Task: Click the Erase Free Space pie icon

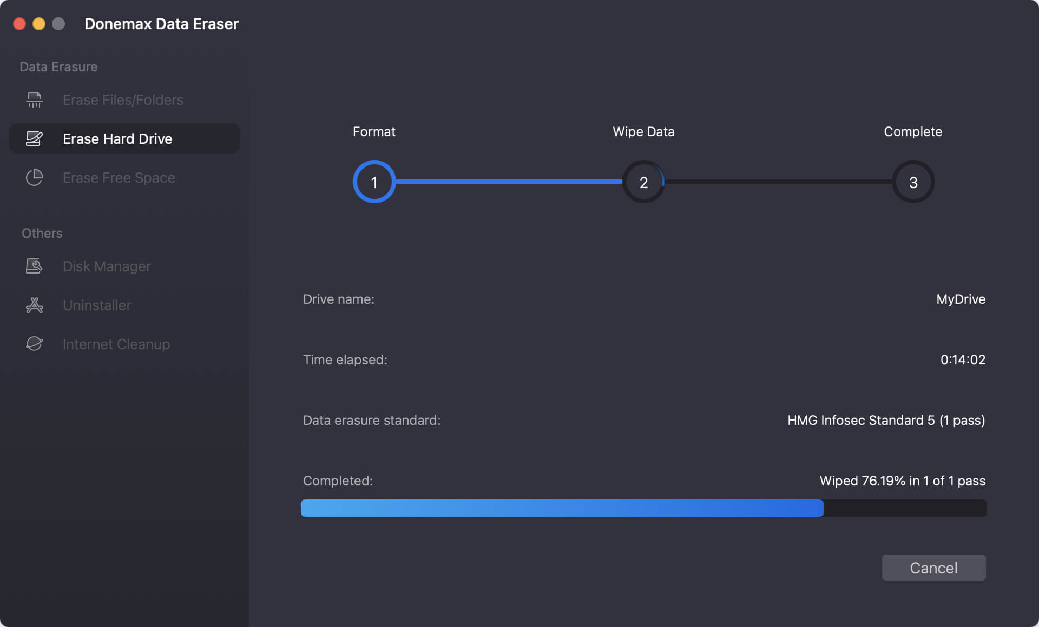Action: pos(34,177)
